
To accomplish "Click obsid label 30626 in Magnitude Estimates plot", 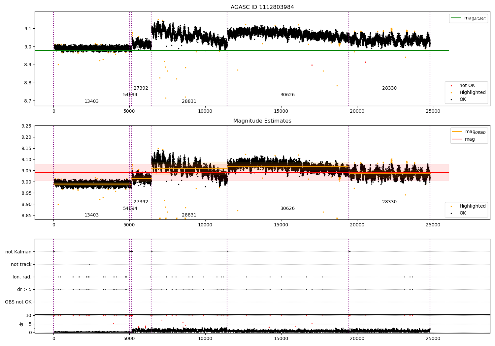I will (x=287, y=209).
